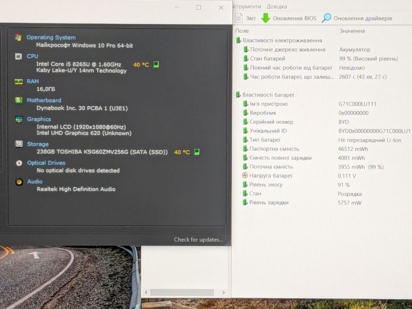Select the 46512 mWh value
Screen dimensions: 412x309
[x=353, y=149]
